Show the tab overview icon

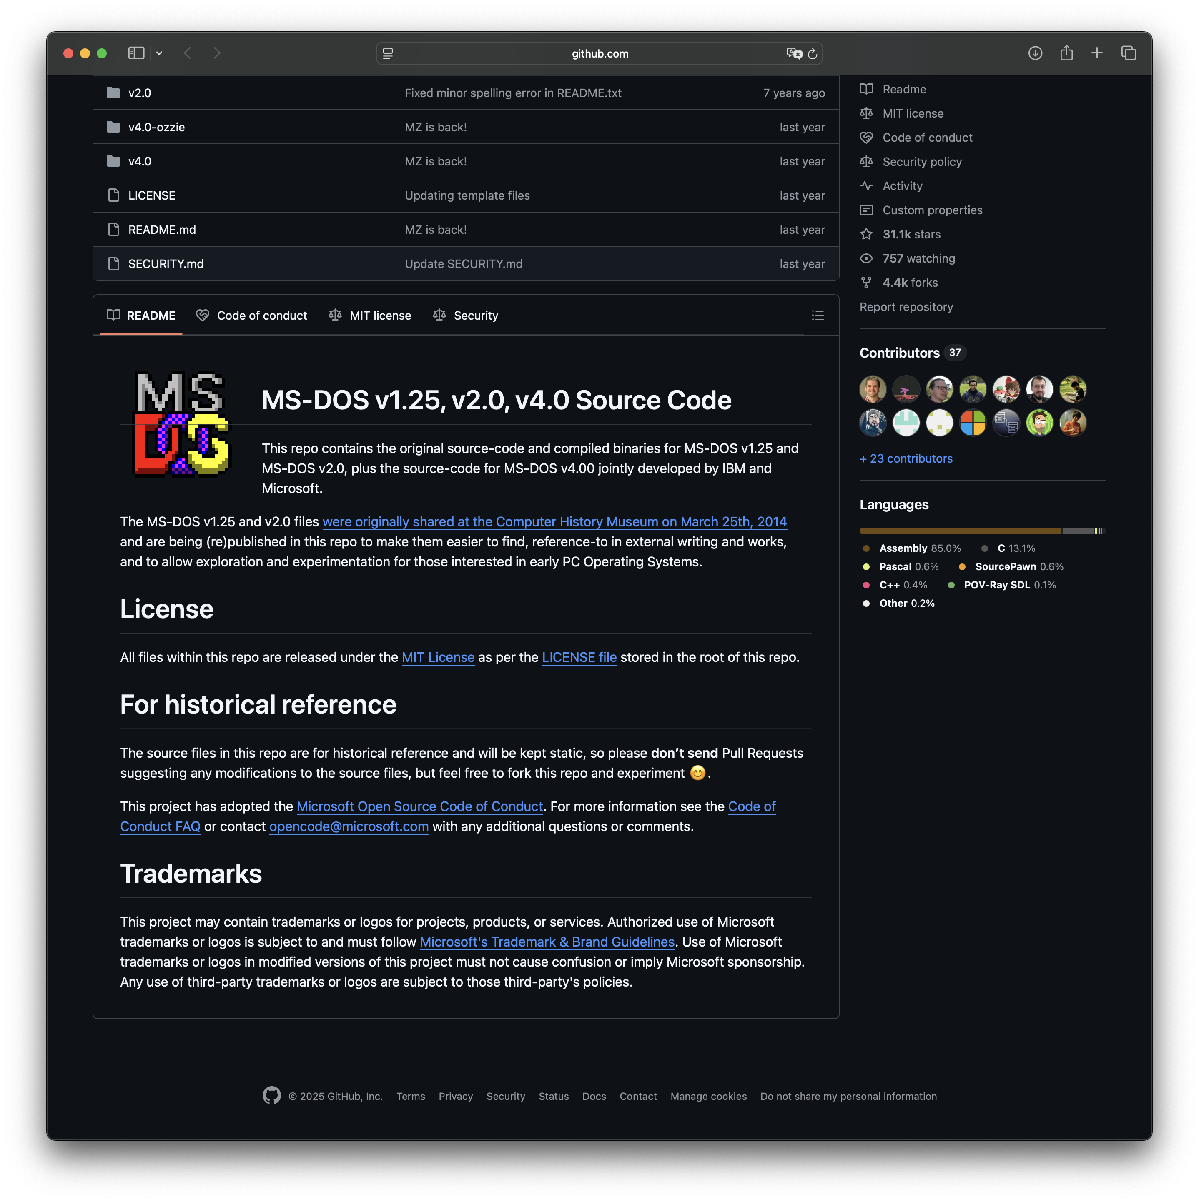pyautogui.click(x=1128, y=53)
